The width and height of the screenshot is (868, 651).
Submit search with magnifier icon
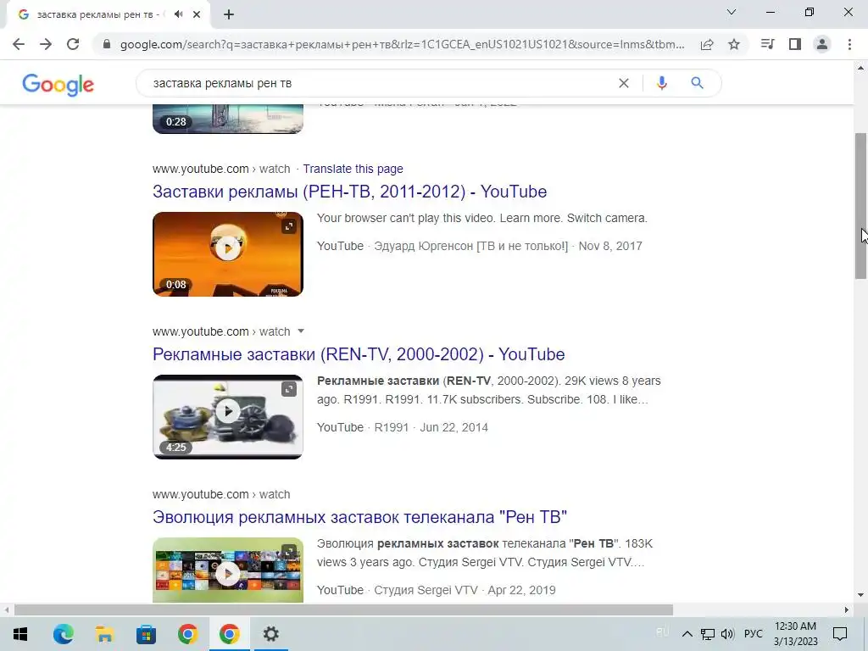[x=697, y=83]
